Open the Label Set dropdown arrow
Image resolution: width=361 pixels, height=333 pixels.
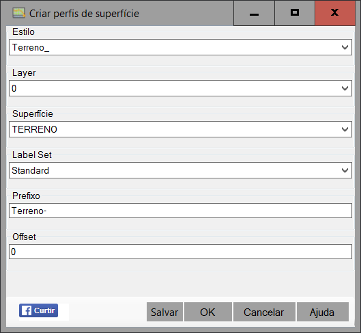click(x=345, y=171)
